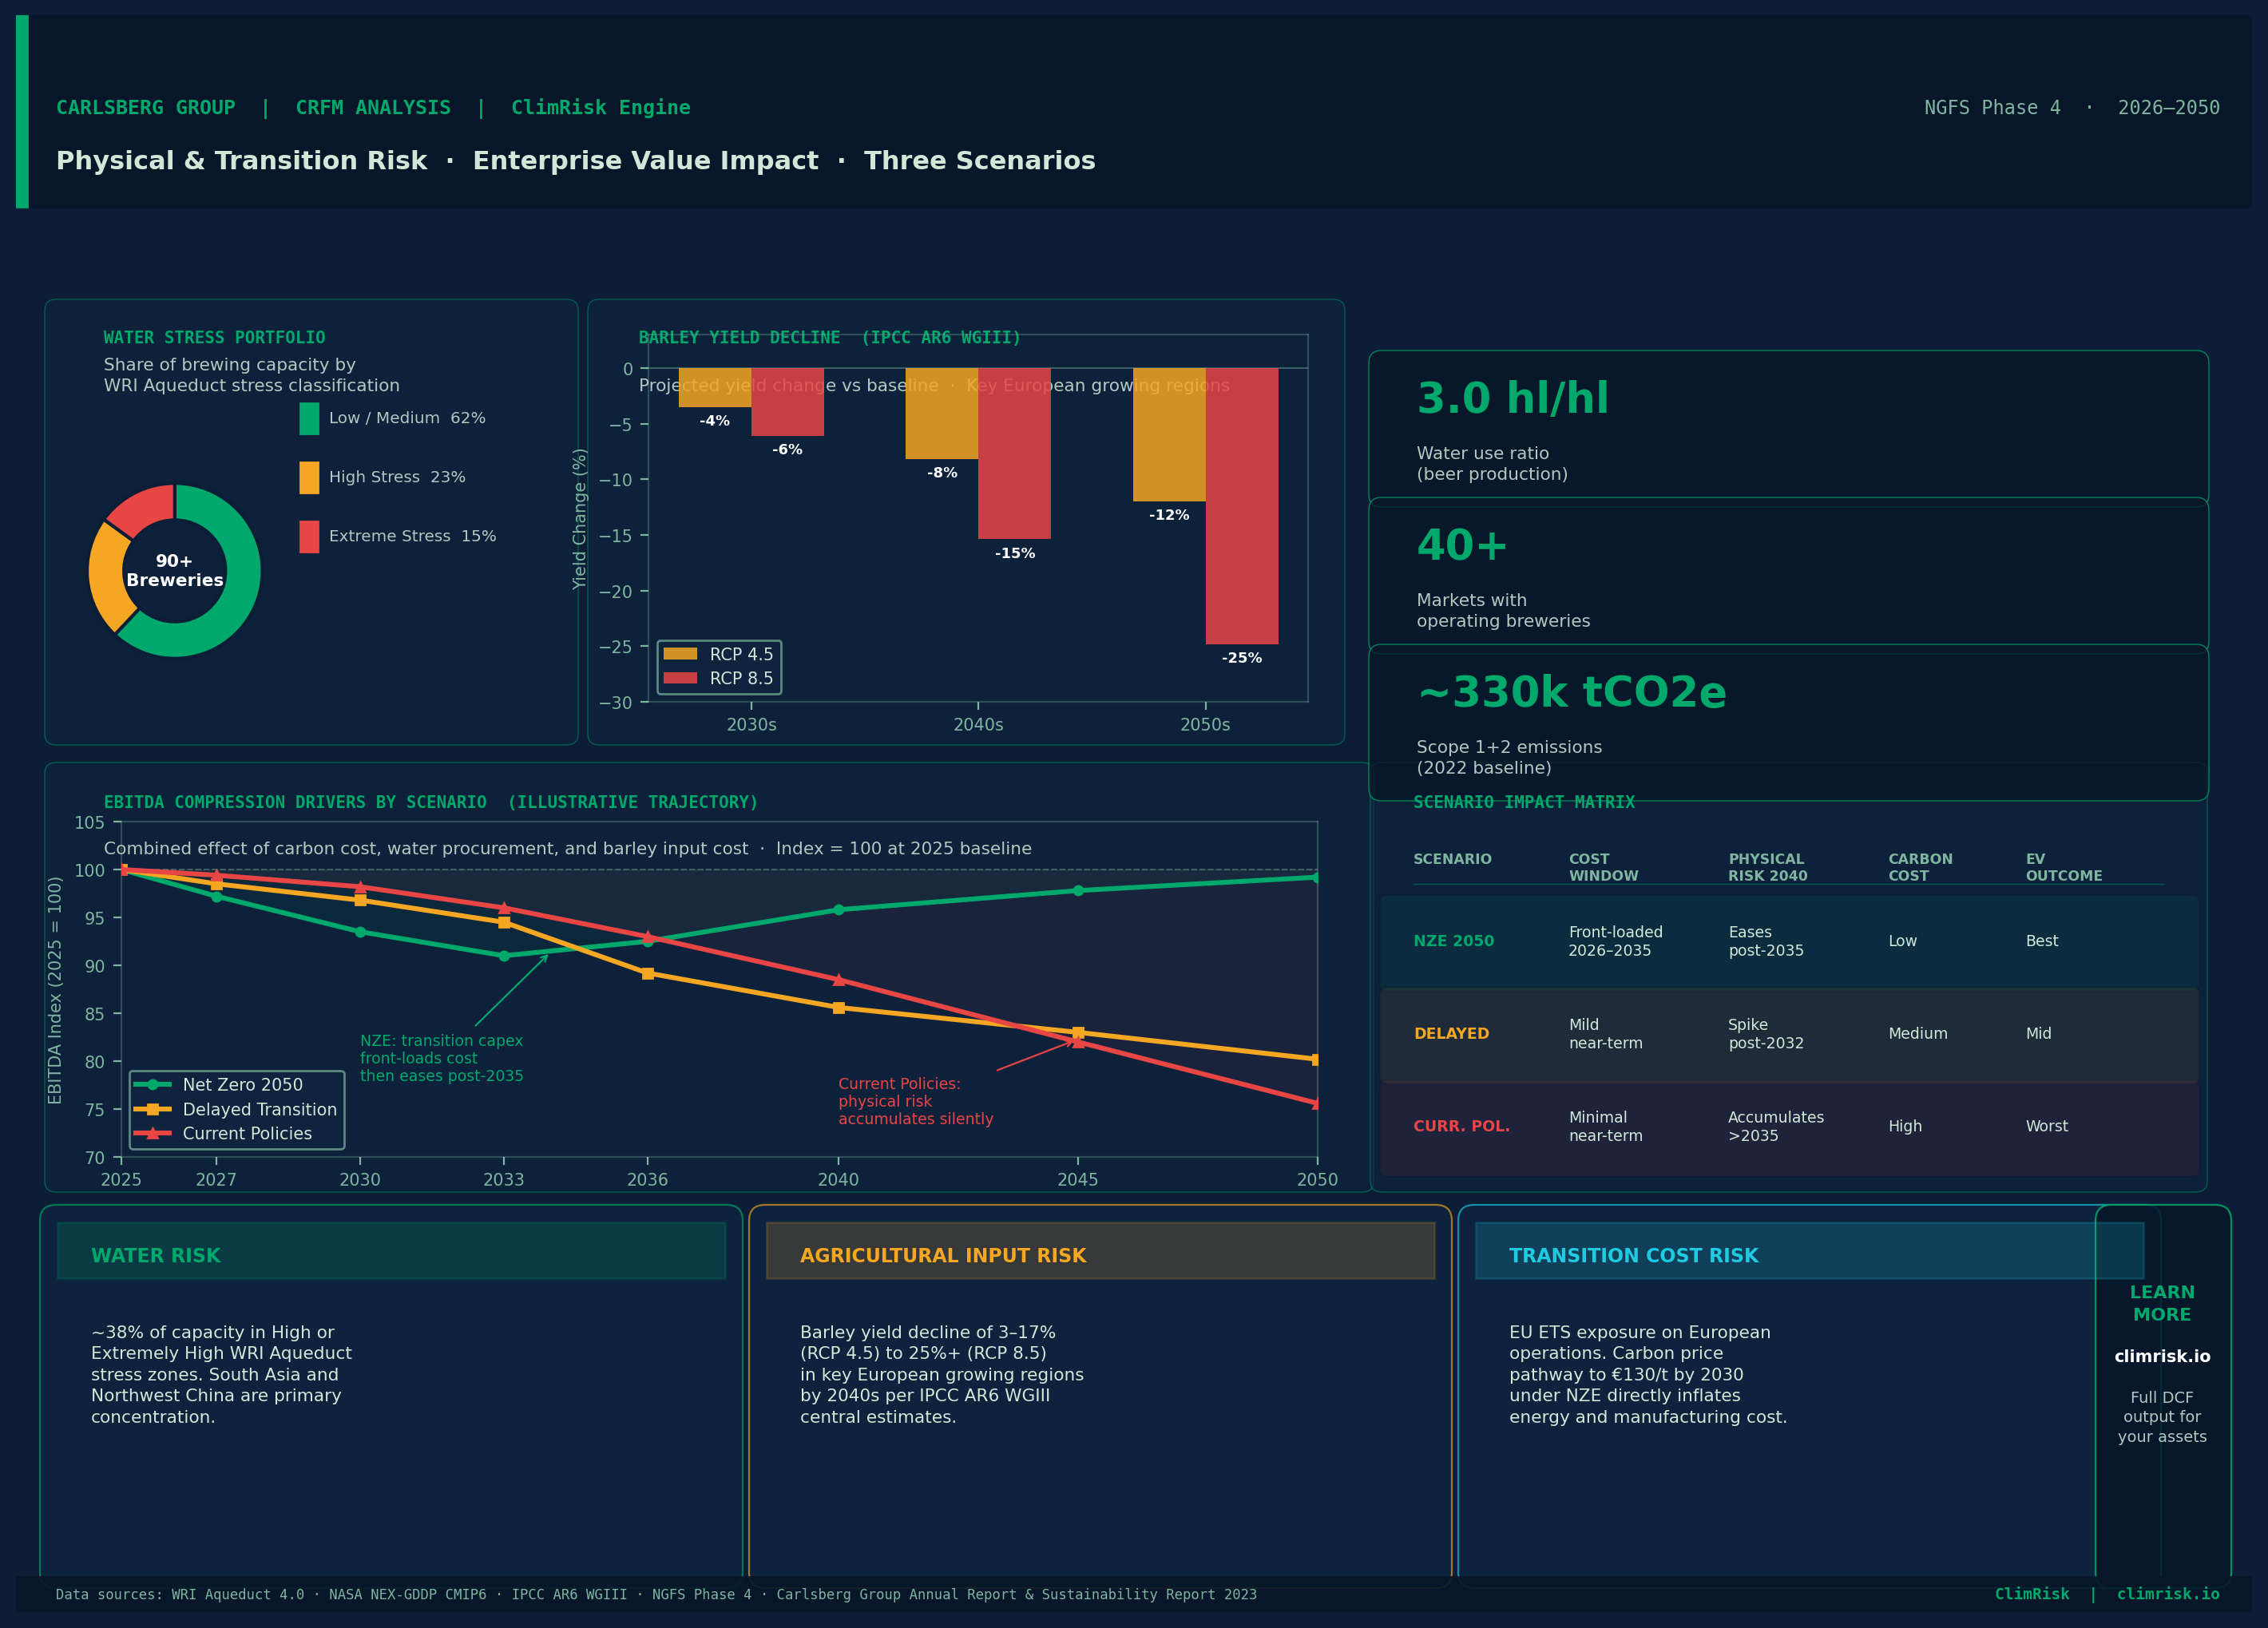
Task: Click the AGRICULTURAL INPUT RISK card header
Action: (x=1100, y=1251)
